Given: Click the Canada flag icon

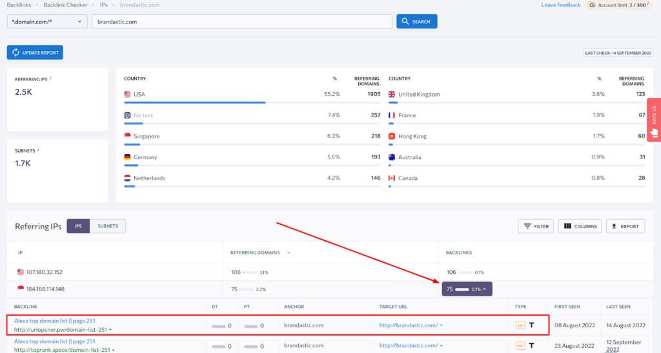Looking at the screenshot, I should pos(392,178).
